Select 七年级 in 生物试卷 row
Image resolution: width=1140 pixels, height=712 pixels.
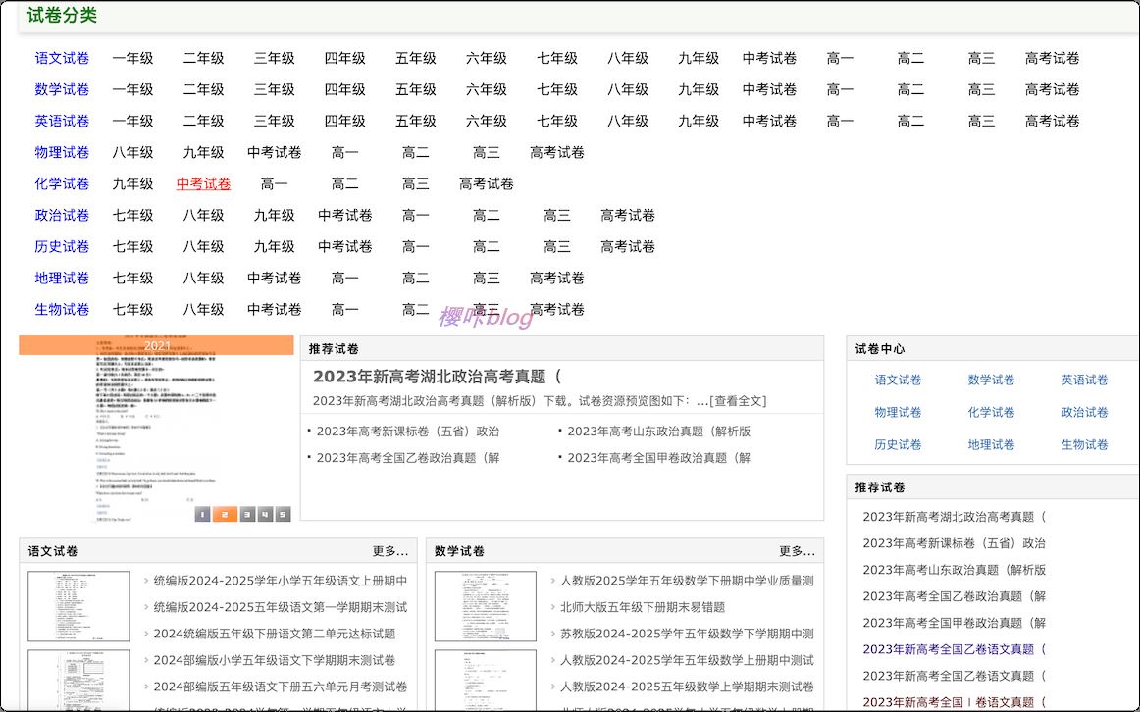132,310
